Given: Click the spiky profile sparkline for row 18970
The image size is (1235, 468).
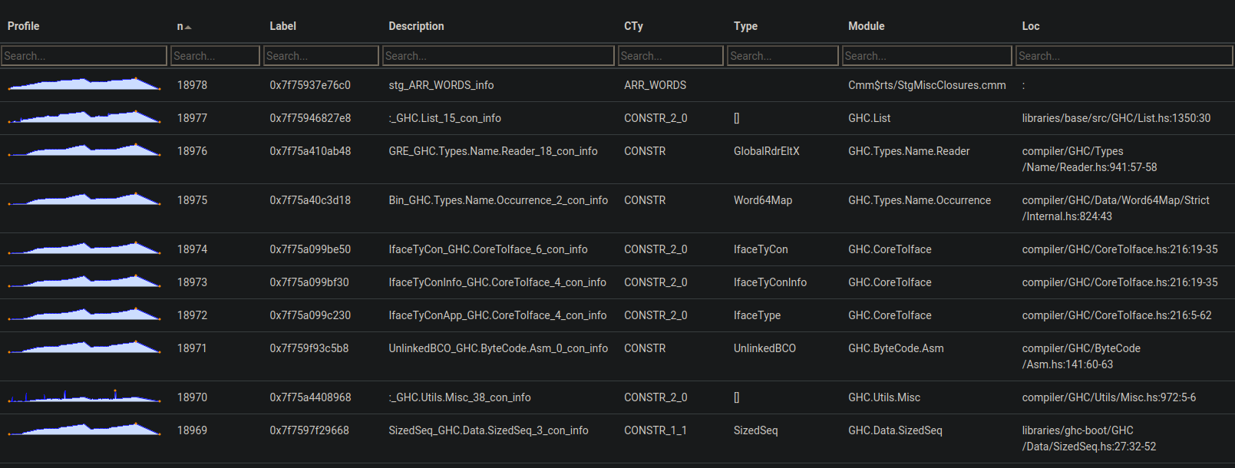Looking at the screenshot, I should [84, 397].
